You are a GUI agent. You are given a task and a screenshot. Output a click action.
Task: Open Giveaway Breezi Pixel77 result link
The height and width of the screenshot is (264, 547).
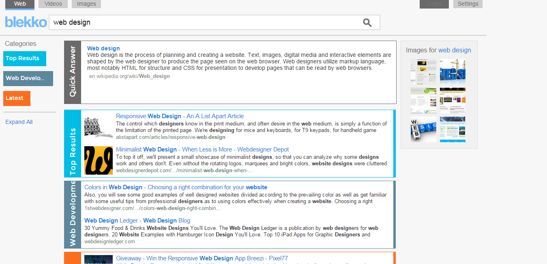pos(202,258)
